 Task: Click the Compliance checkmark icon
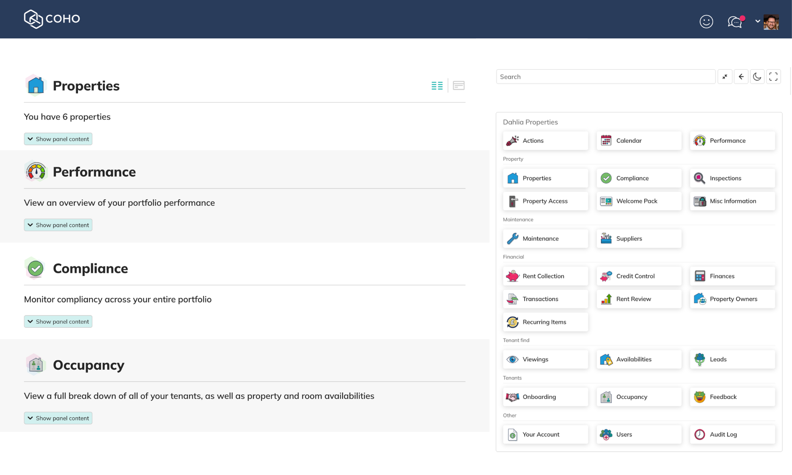point(606,178)
